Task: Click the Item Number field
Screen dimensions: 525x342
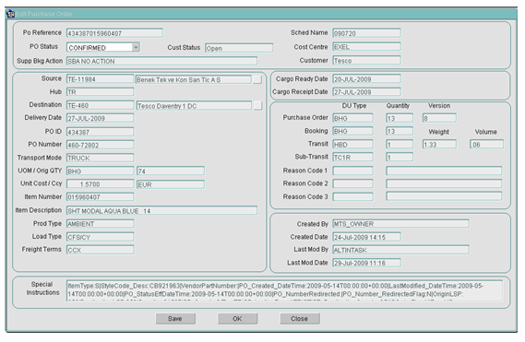Action: coord(101,197)
